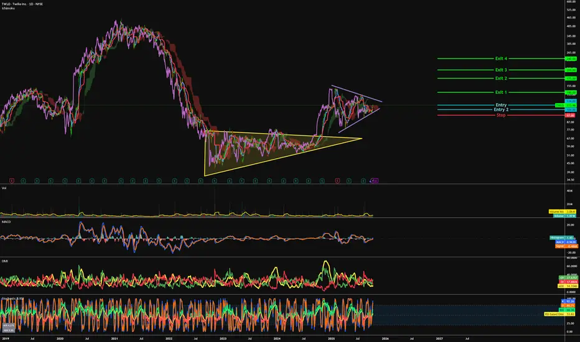Click the green +DI value tag

[x=568, y=278]
